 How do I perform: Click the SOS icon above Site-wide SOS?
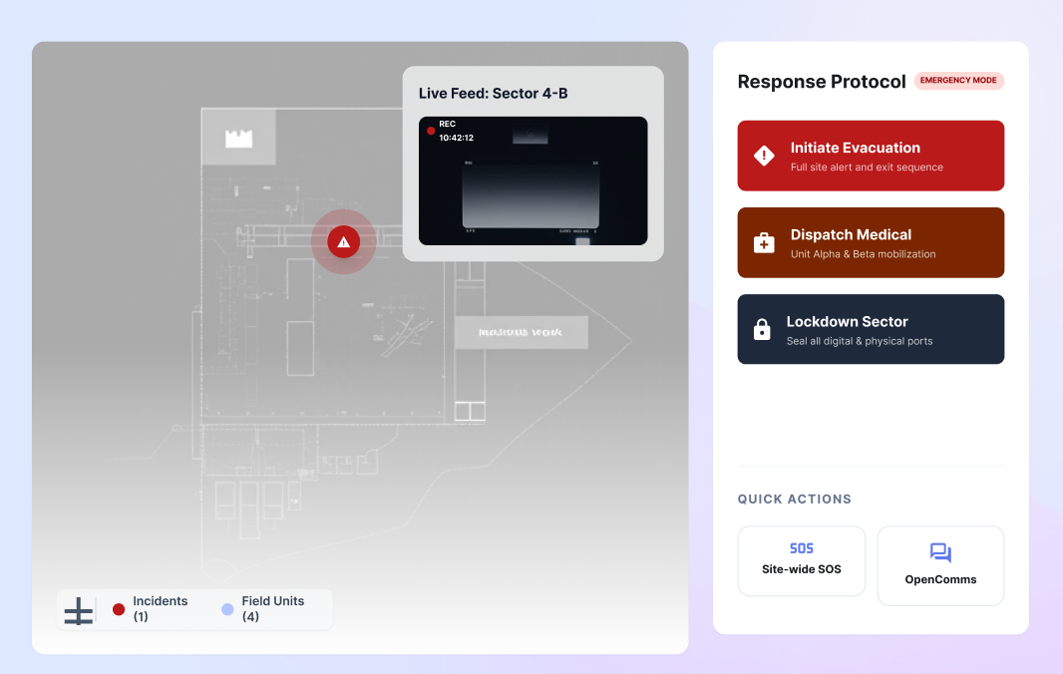(x=801, y=547)
